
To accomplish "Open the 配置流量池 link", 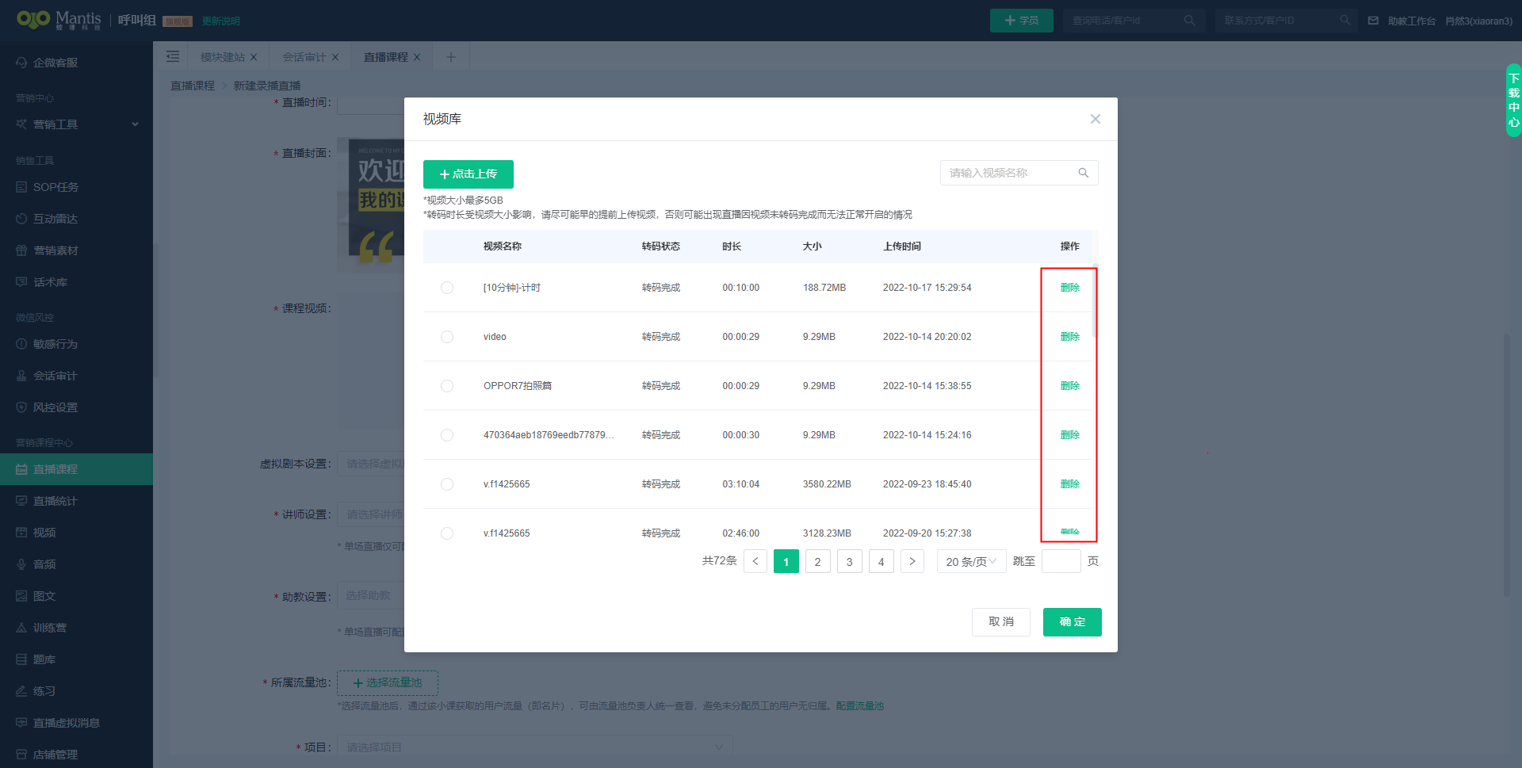I will click(860, 705).
